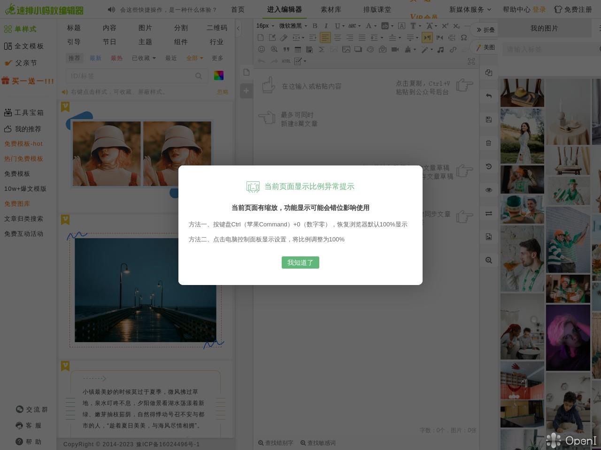Select the first hat photo thumbnail in 我的图片
The image size is (601, 450).
tap(522, 93)
